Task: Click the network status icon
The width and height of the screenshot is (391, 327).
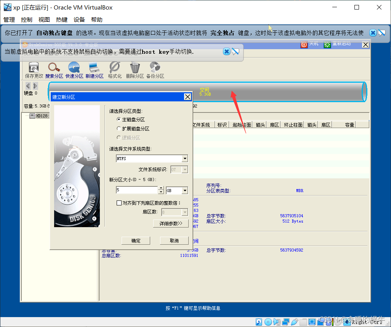Action: point(285,322)
